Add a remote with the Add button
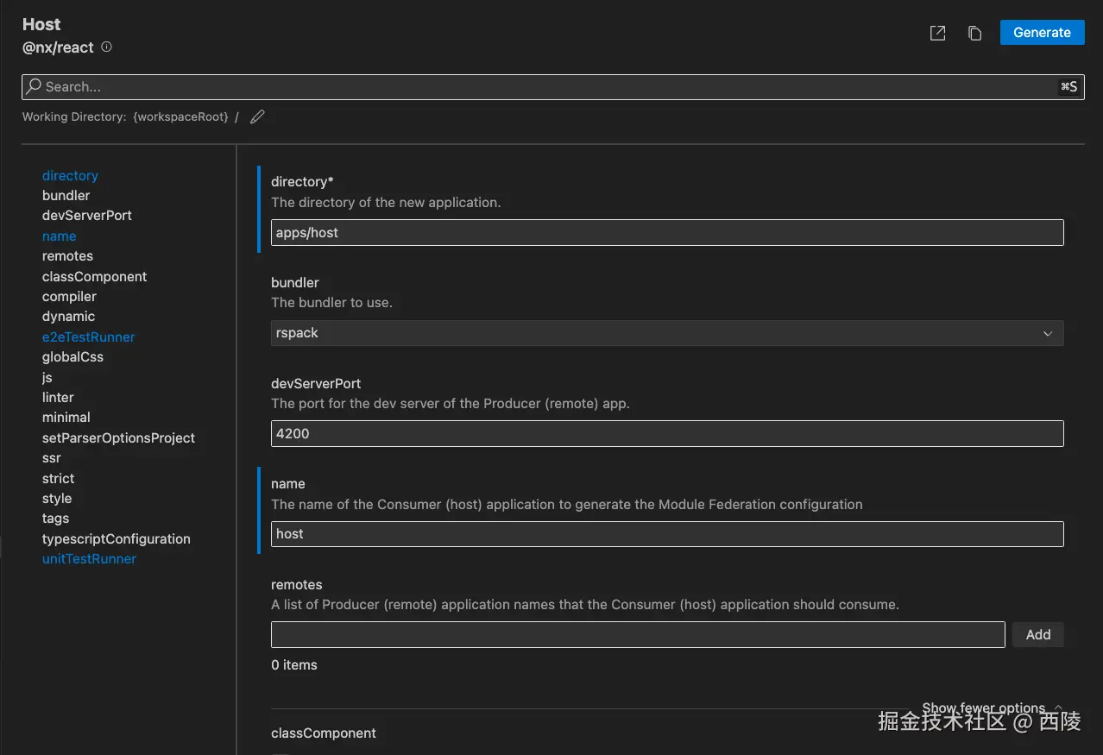This screenshot has width=1103, height=755. tap(1037, 635)
